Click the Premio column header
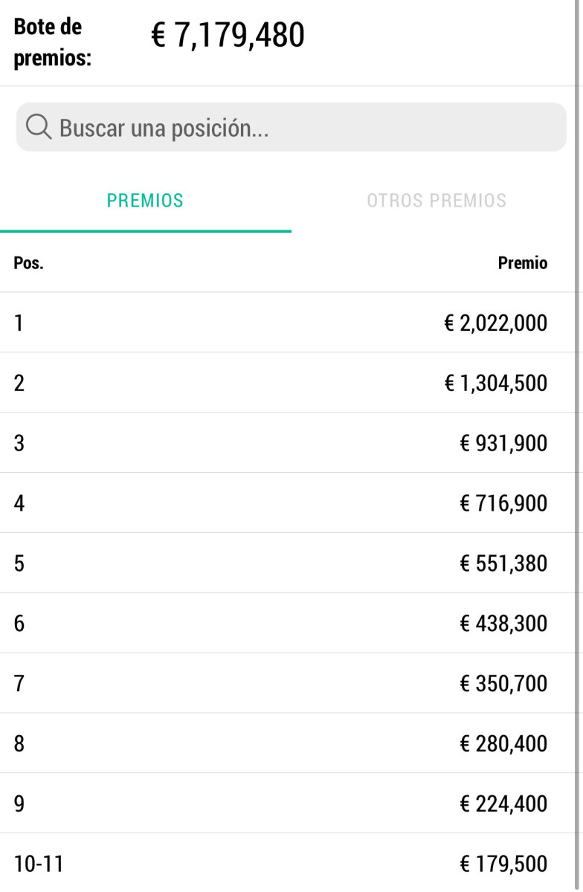 [x=522, y=263]
